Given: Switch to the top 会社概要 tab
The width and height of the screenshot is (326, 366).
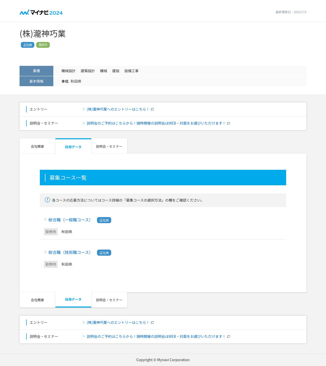Looking at the screenshot, I should pyautogui.click(x=37, y=146).
